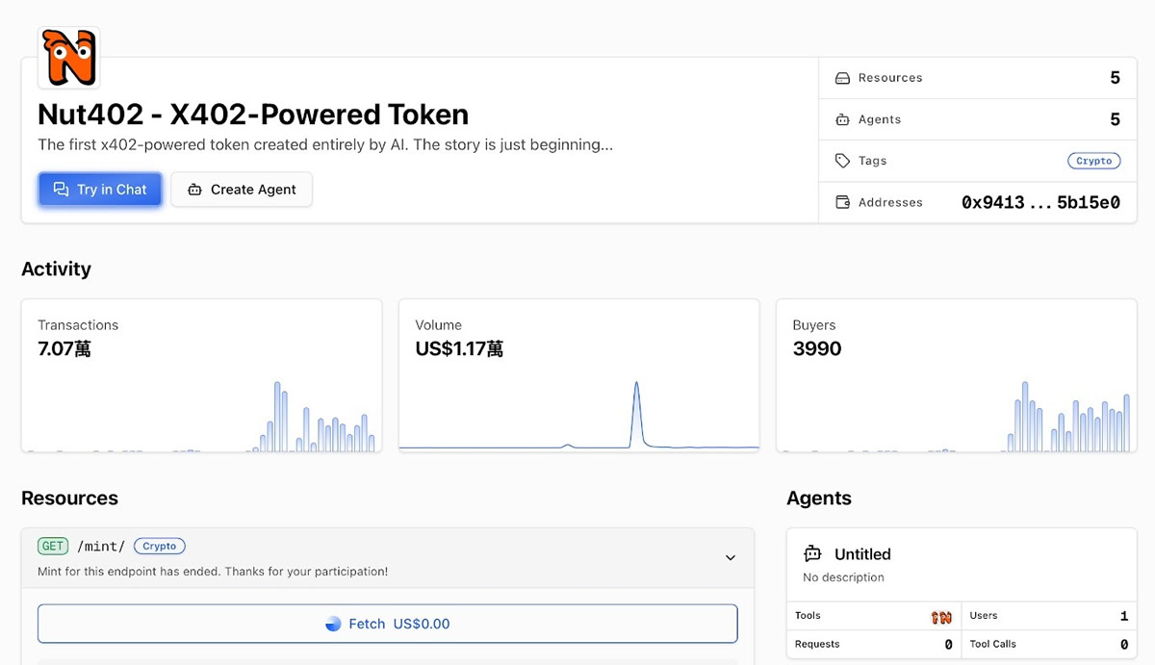This screenshot has height=665, width=1155.
Task: Open the Transactions activity chart
Action: (201, 375)
